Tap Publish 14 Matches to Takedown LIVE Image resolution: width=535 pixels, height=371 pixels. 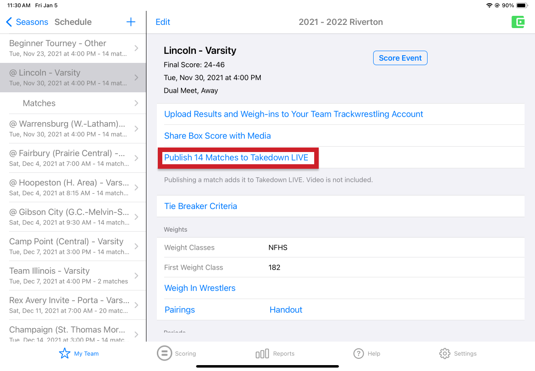pyautogui.click(x=236, y=157)
